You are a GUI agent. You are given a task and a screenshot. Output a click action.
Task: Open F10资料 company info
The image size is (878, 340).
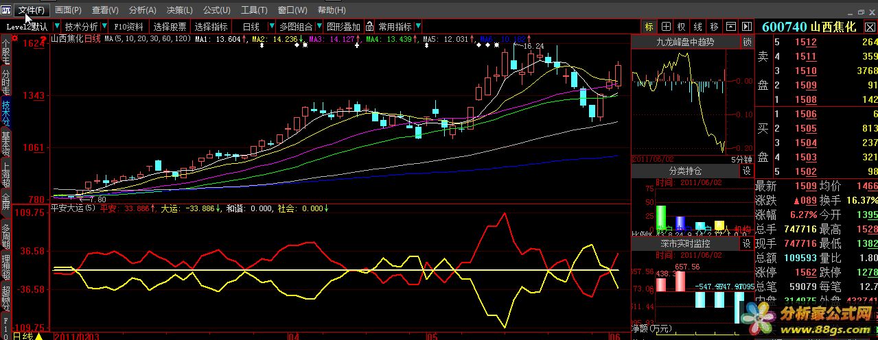(129, 27)
